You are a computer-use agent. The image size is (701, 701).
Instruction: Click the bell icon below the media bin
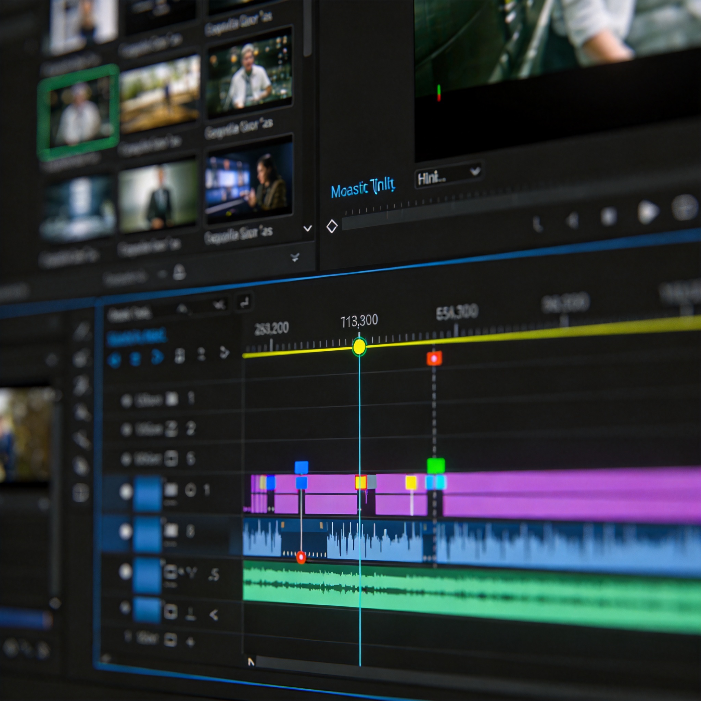180,272
